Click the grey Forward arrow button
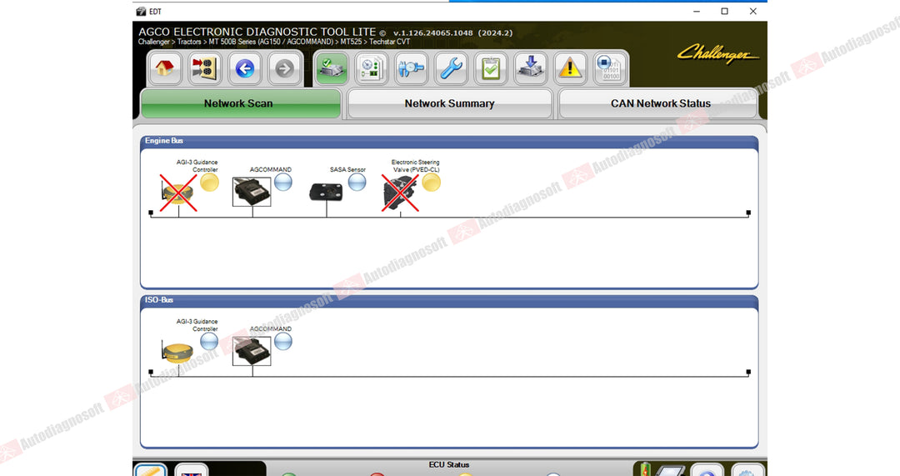The image size is (900, 476). click(x=284, y=68)
